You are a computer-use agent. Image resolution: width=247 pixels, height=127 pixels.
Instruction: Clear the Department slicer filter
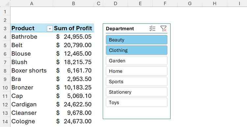163,29
